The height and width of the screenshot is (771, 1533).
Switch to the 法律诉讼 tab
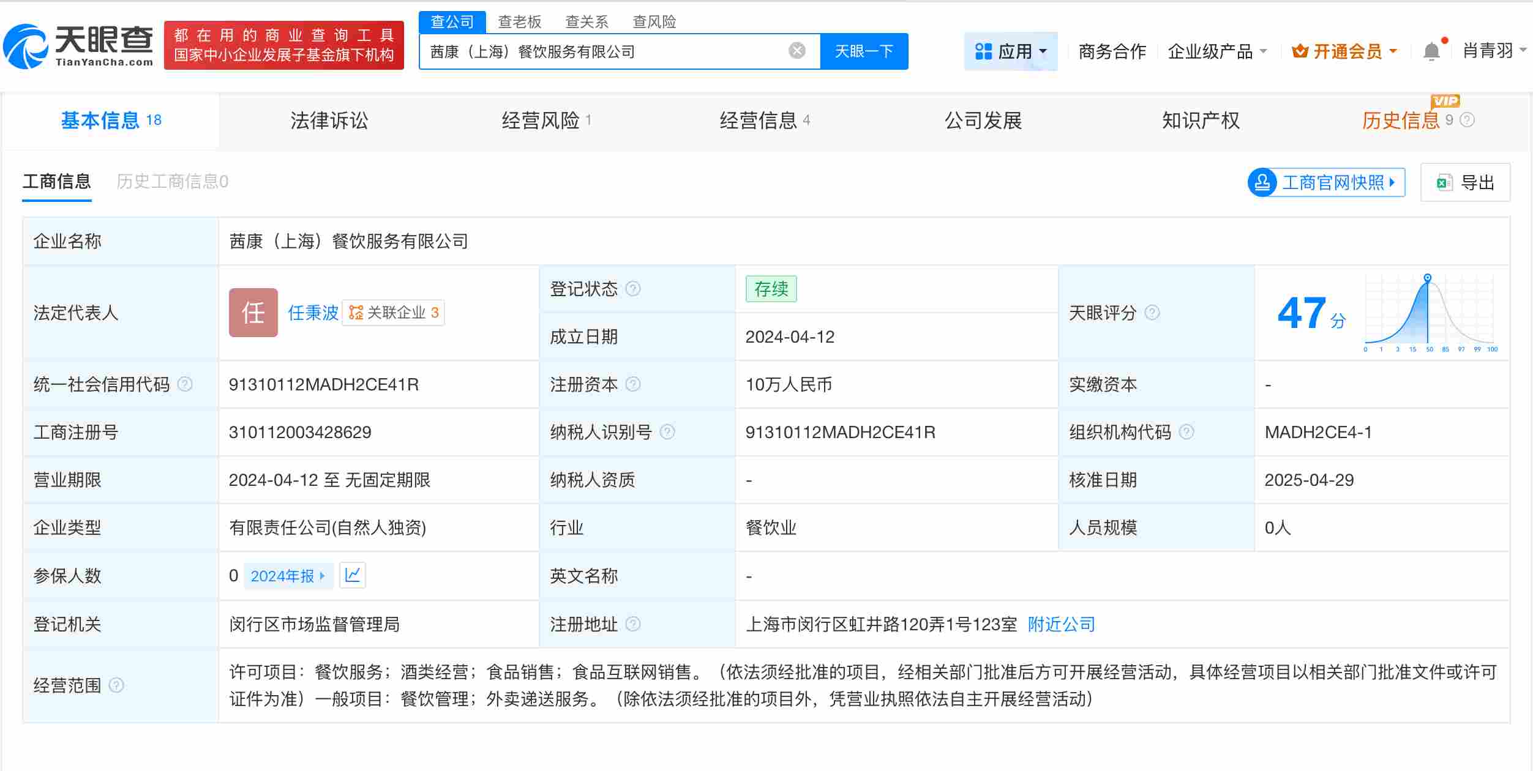[328, 121]
